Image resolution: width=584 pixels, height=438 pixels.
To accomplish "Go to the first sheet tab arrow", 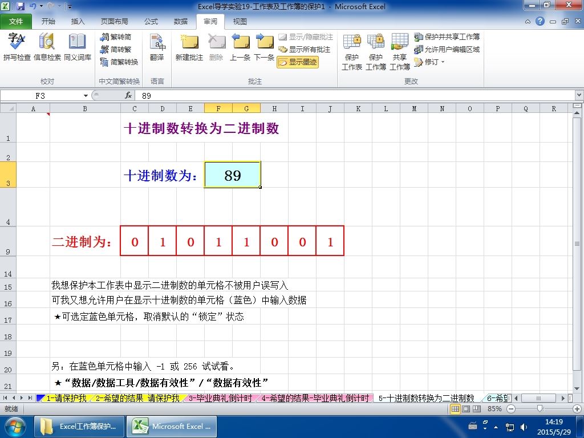I will [x=5, y=398].
